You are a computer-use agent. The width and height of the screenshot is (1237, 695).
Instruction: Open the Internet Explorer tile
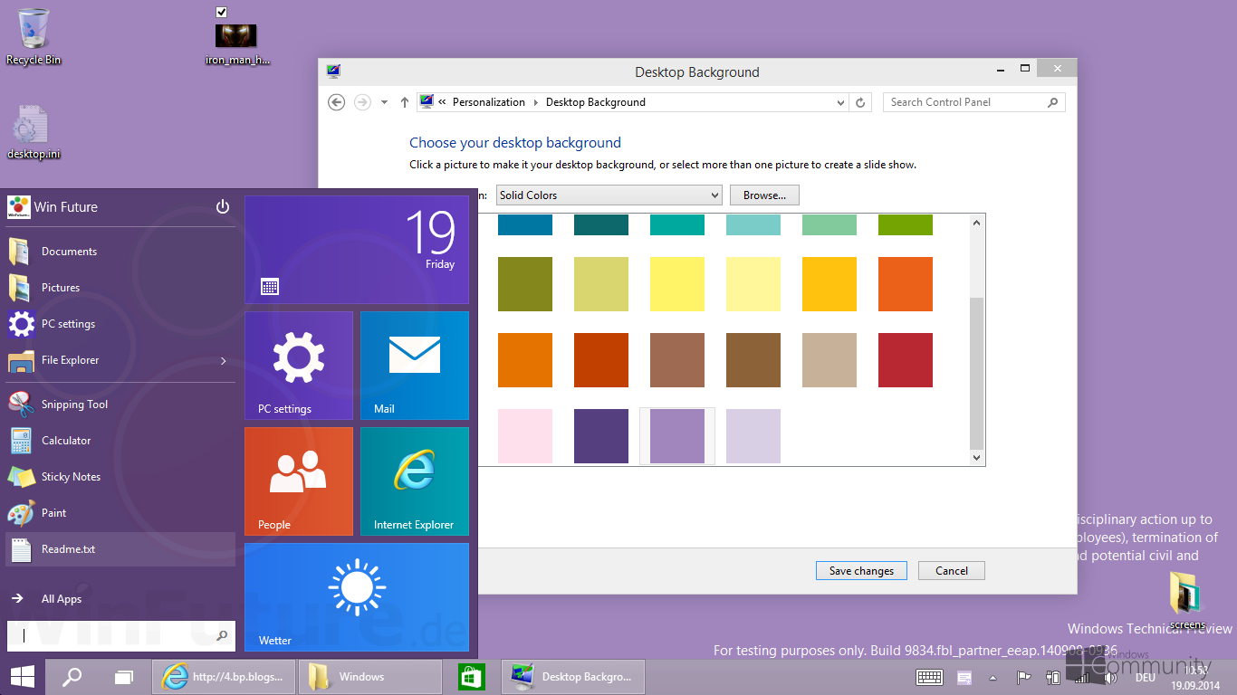tap(414, 481)
